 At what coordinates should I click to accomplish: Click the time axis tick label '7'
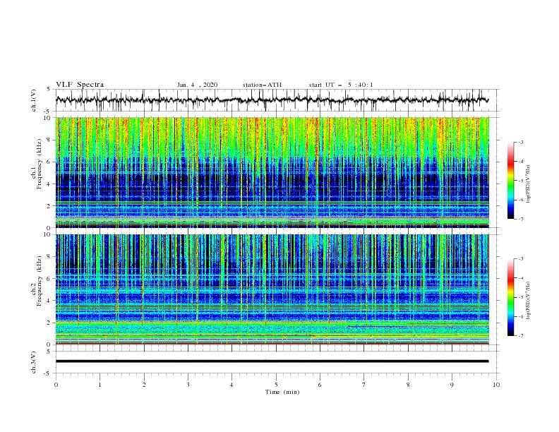coord(364,385)
